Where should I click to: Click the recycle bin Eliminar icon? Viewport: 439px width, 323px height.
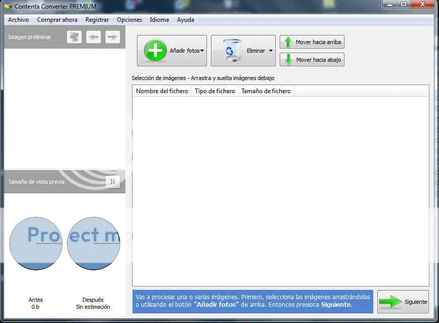pyautogui.click(x=232, y=51)
